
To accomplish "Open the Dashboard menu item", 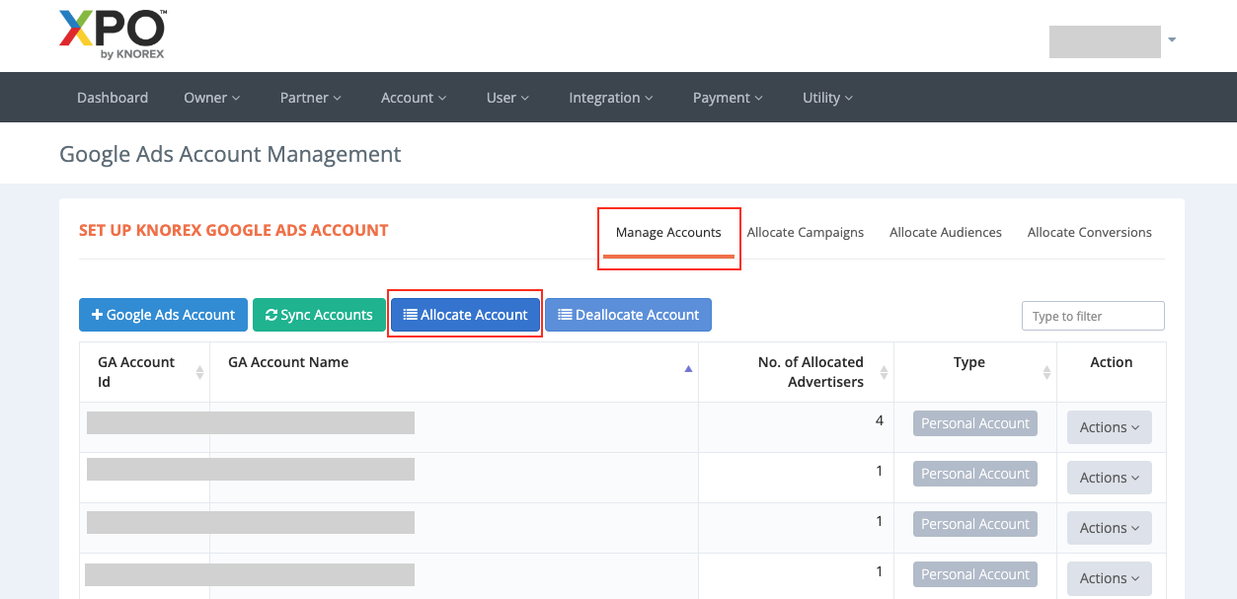I will 113,98.
